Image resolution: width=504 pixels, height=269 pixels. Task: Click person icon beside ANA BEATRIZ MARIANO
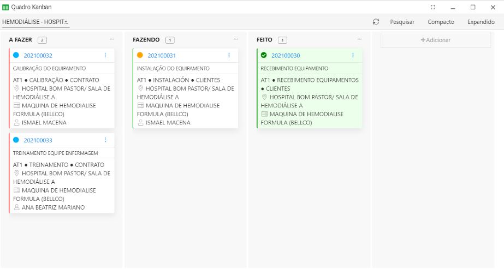coord(17,207)
